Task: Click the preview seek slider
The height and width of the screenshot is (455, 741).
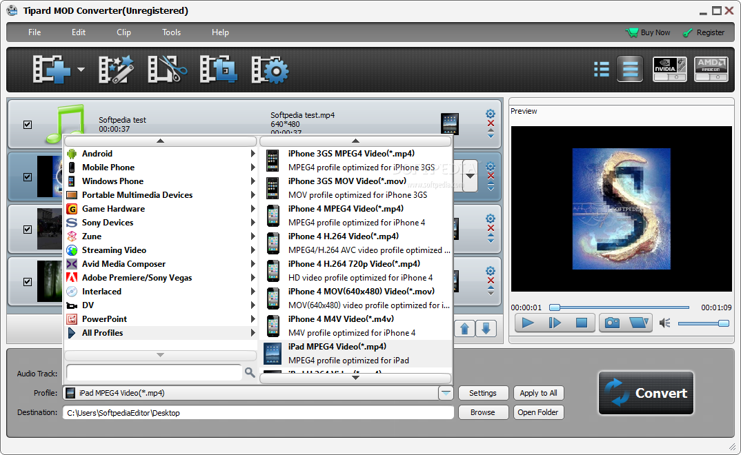Action: 619,307
